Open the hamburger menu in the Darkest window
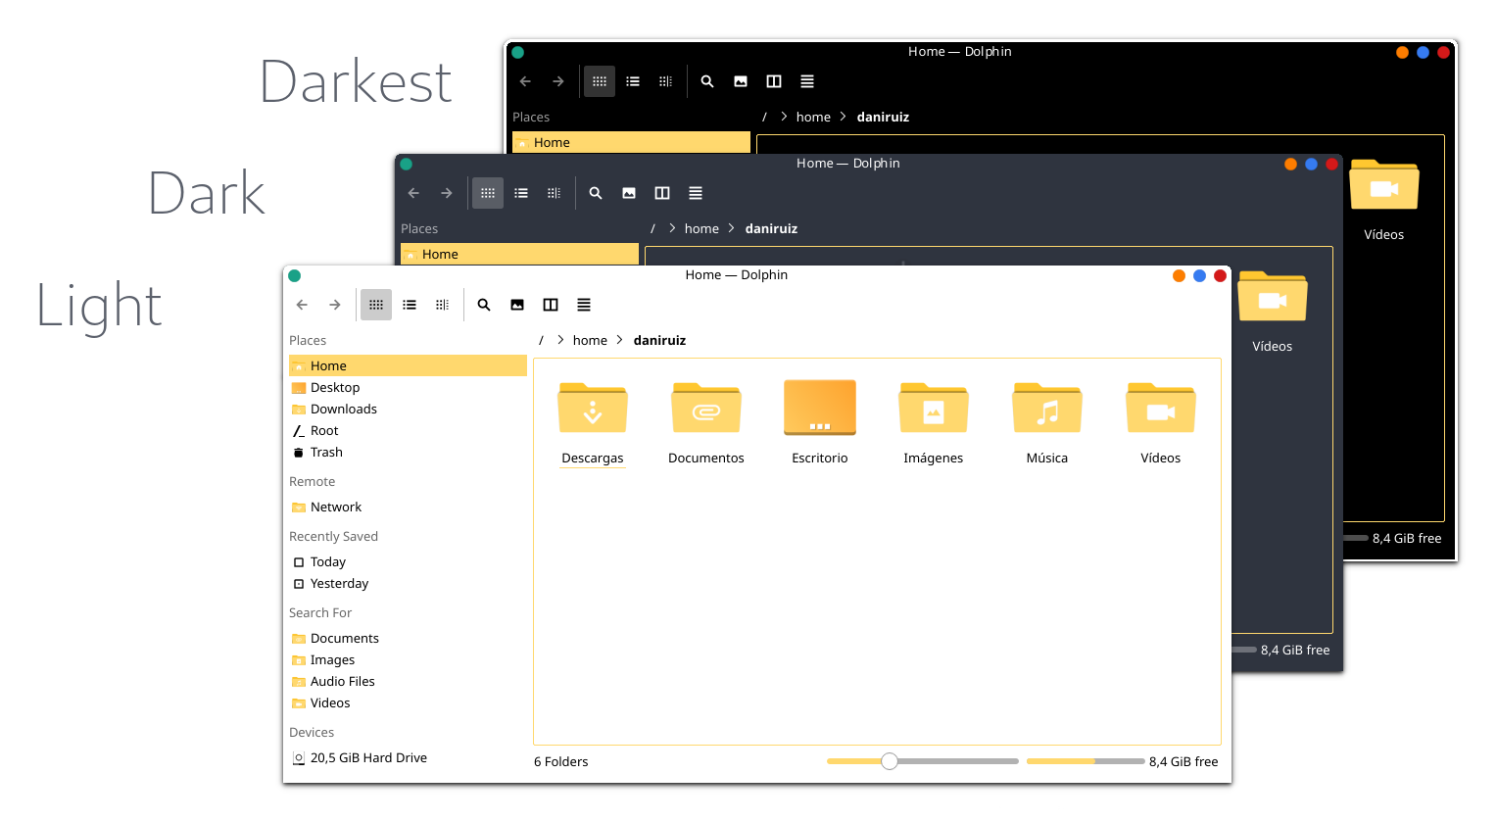The width and height of the screenshot is (1497, 822). (x=807, y=81)
